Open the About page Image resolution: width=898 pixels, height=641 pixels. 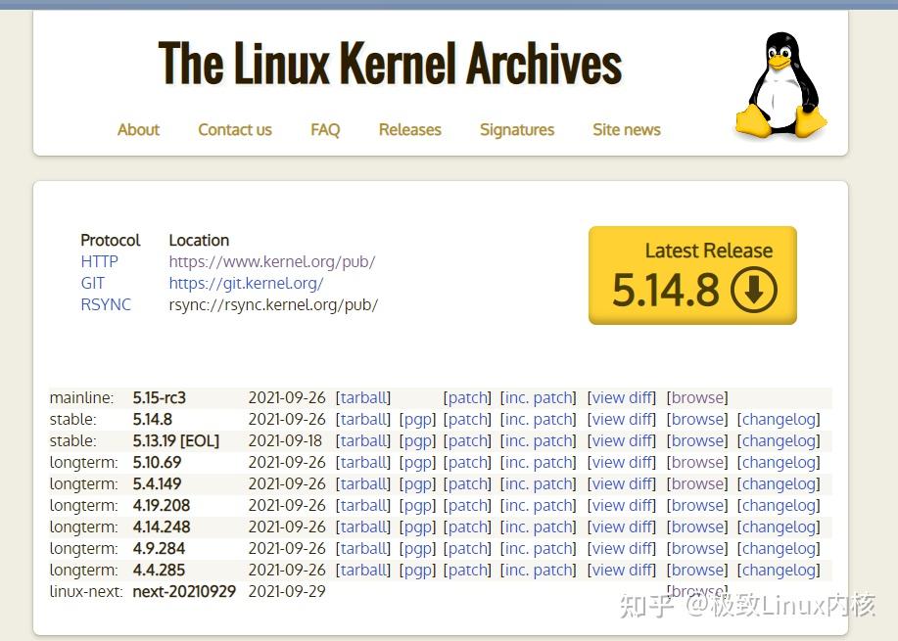click(x=138, y=129)
